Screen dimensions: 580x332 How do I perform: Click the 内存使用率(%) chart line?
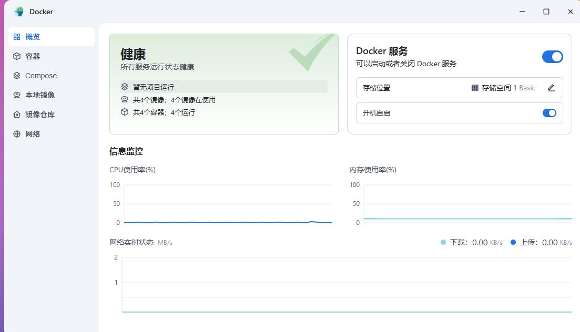pos(468,219)
